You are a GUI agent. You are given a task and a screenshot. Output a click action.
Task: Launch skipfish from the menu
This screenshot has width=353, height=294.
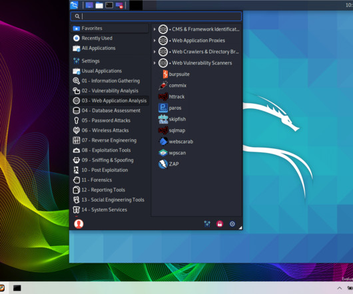[x=173, y=119]
